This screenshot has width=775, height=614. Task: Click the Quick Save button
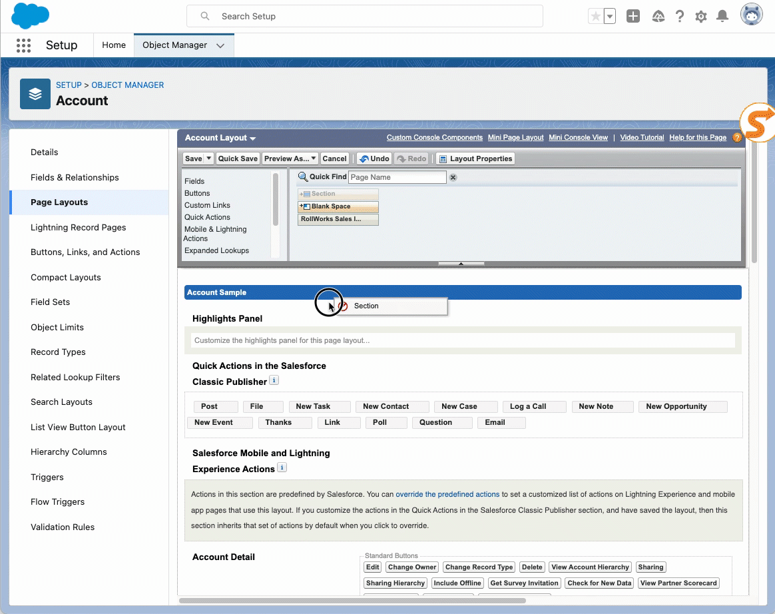238,158
